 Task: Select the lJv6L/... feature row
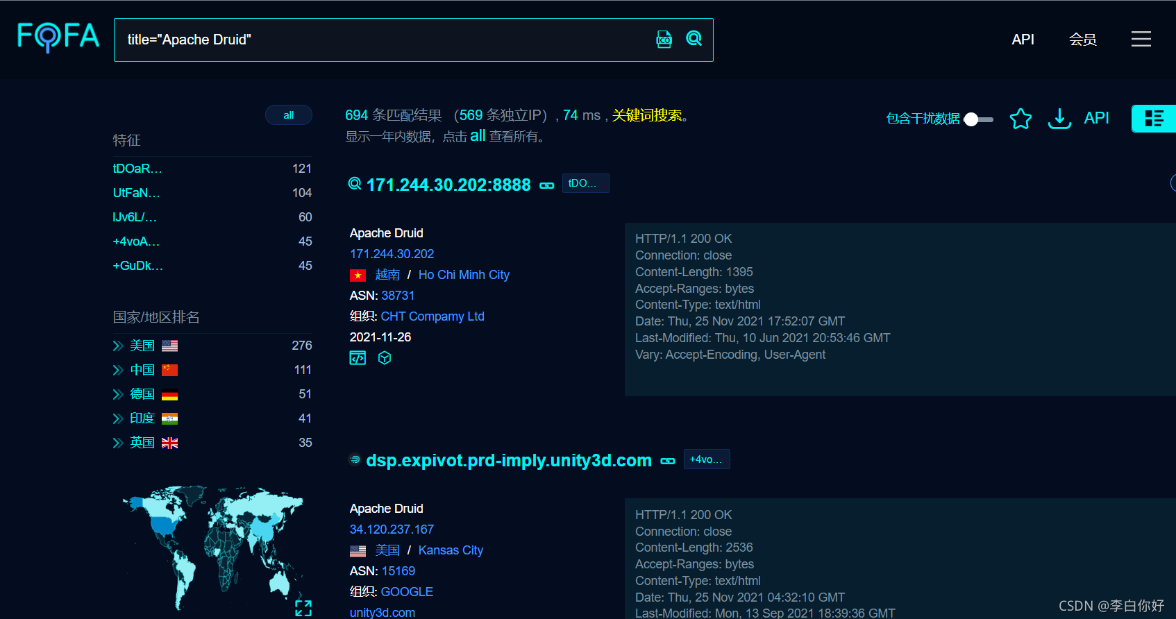pyautogui.click(x=212, y=217)
